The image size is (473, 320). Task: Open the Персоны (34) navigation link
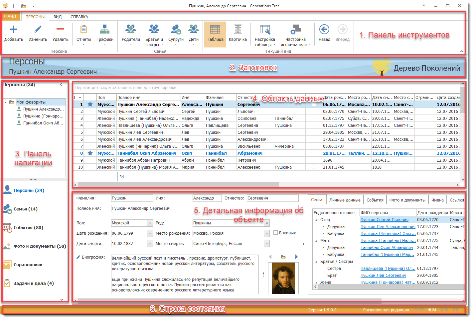tap(29, 190)
